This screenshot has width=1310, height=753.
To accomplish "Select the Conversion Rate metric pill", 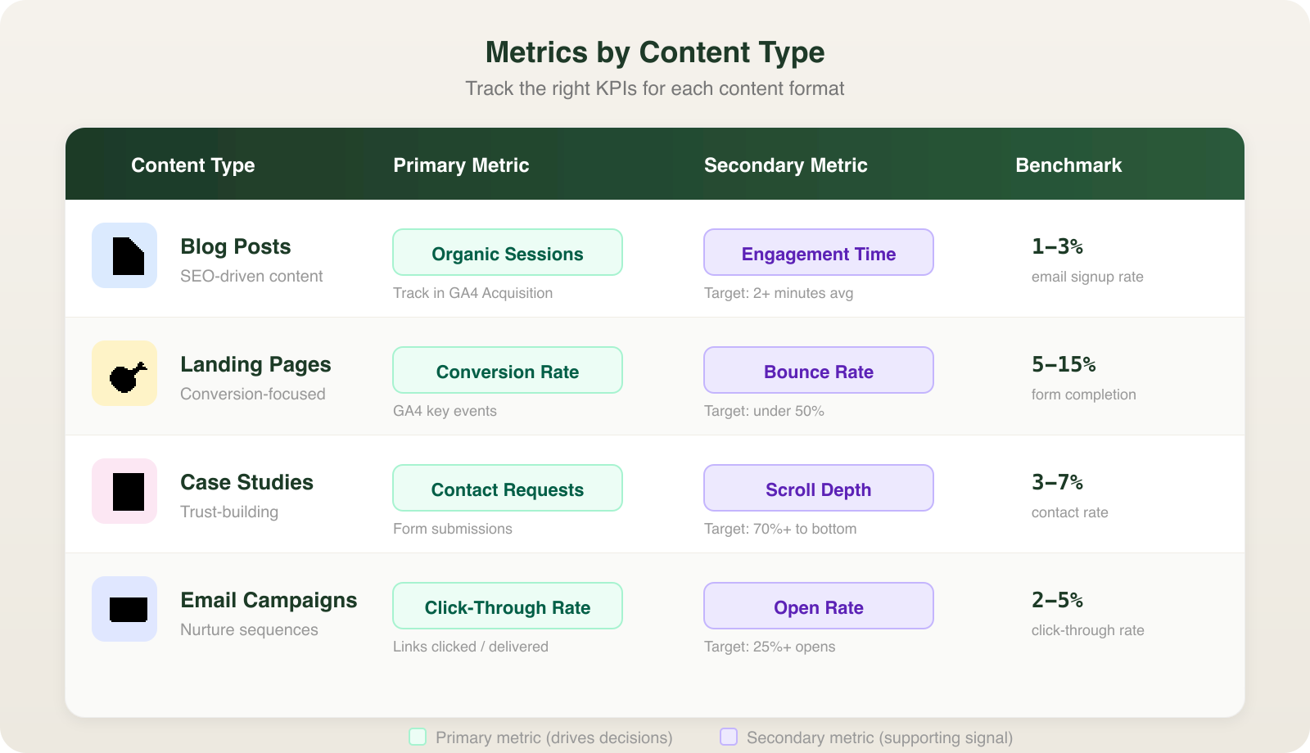I will [x=507, y=370].
